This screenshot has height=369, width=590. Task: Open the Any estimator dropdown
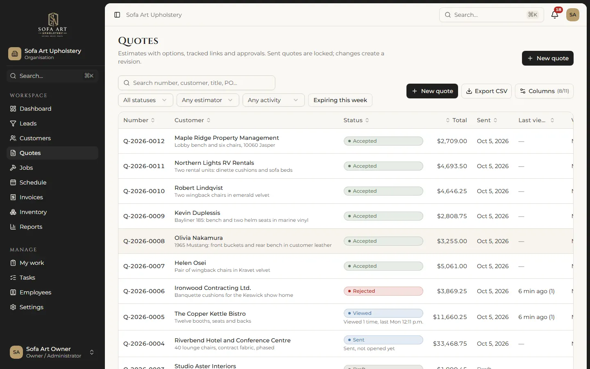point(208,100)
